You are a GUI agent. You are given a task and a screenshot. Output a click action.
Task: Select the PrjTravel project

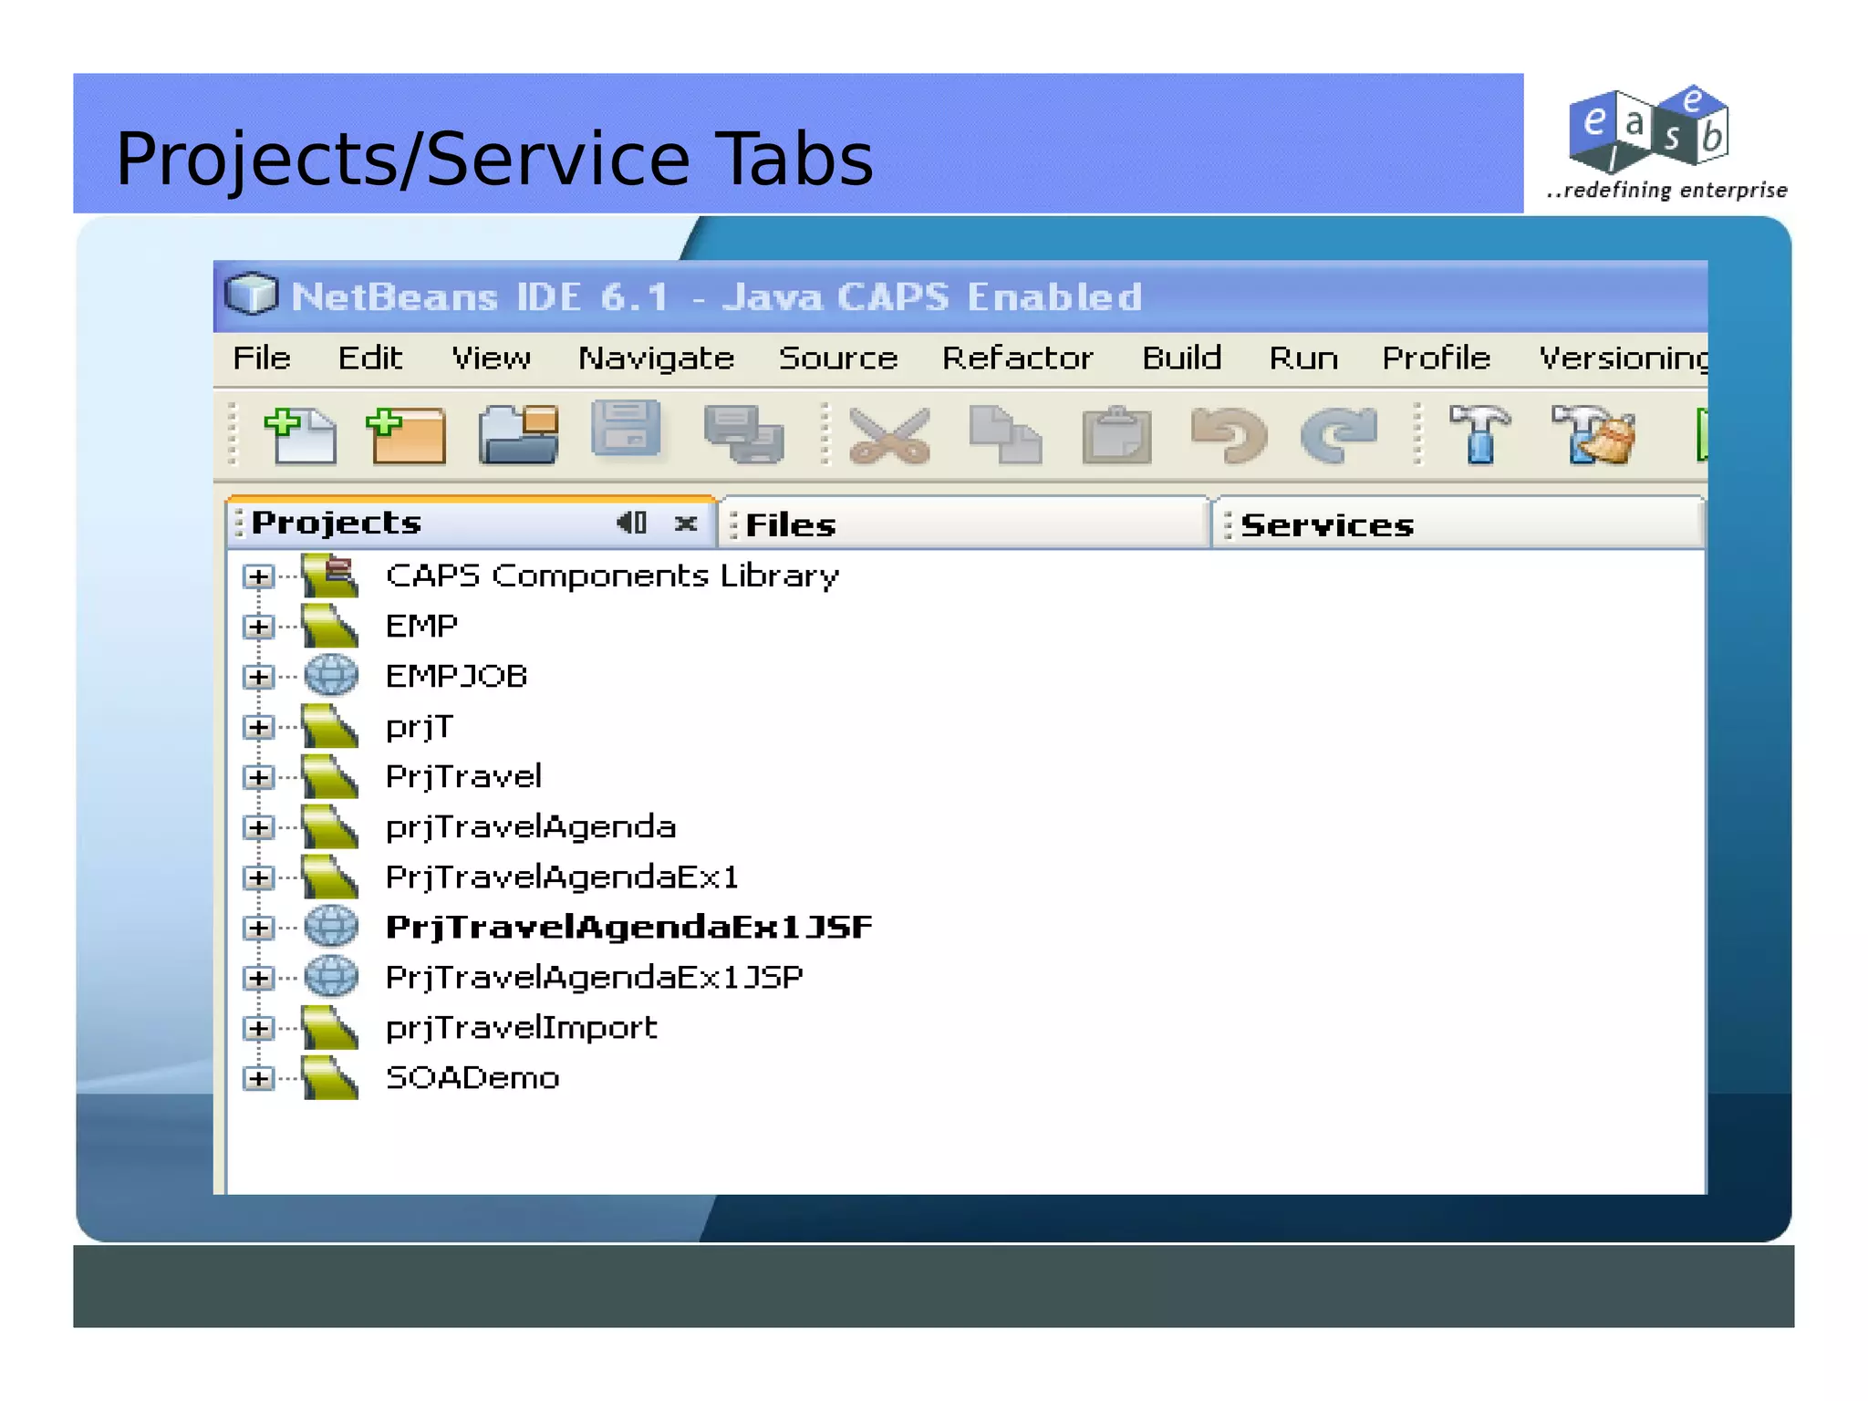(463, 777)
